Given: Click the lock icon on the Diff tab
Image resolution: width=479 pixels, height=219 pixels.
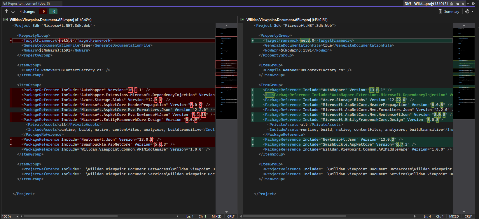Looking at the screenshot, I should (x=452, y=4).
